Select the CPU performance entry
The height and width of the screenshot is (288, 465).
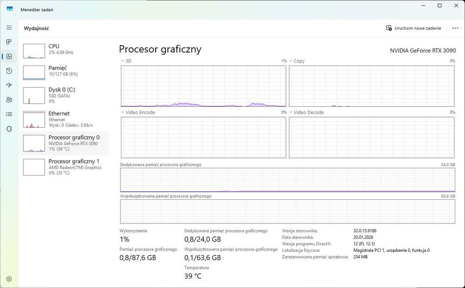tap(64, 51)
